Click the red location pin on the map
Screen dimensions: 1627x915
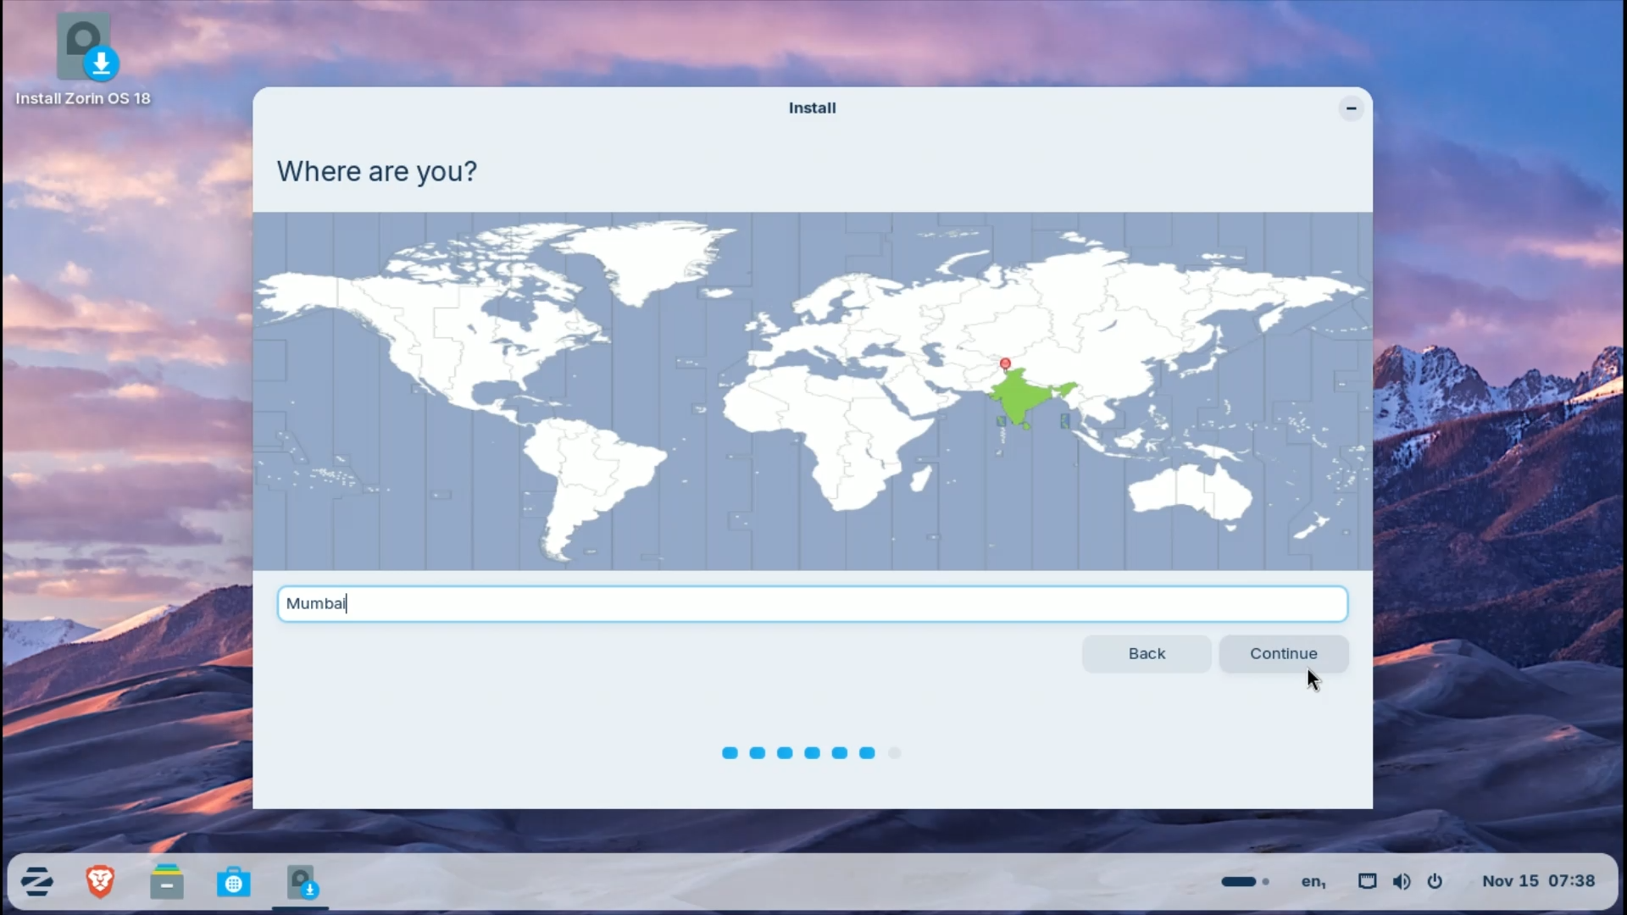pos(1004,363)
